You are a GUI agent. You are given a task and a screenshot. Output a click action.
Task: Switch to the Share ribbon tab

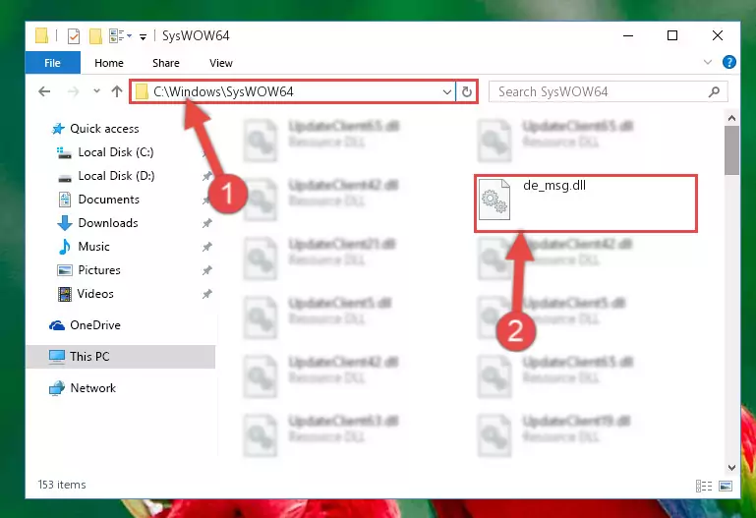point(166,63)
